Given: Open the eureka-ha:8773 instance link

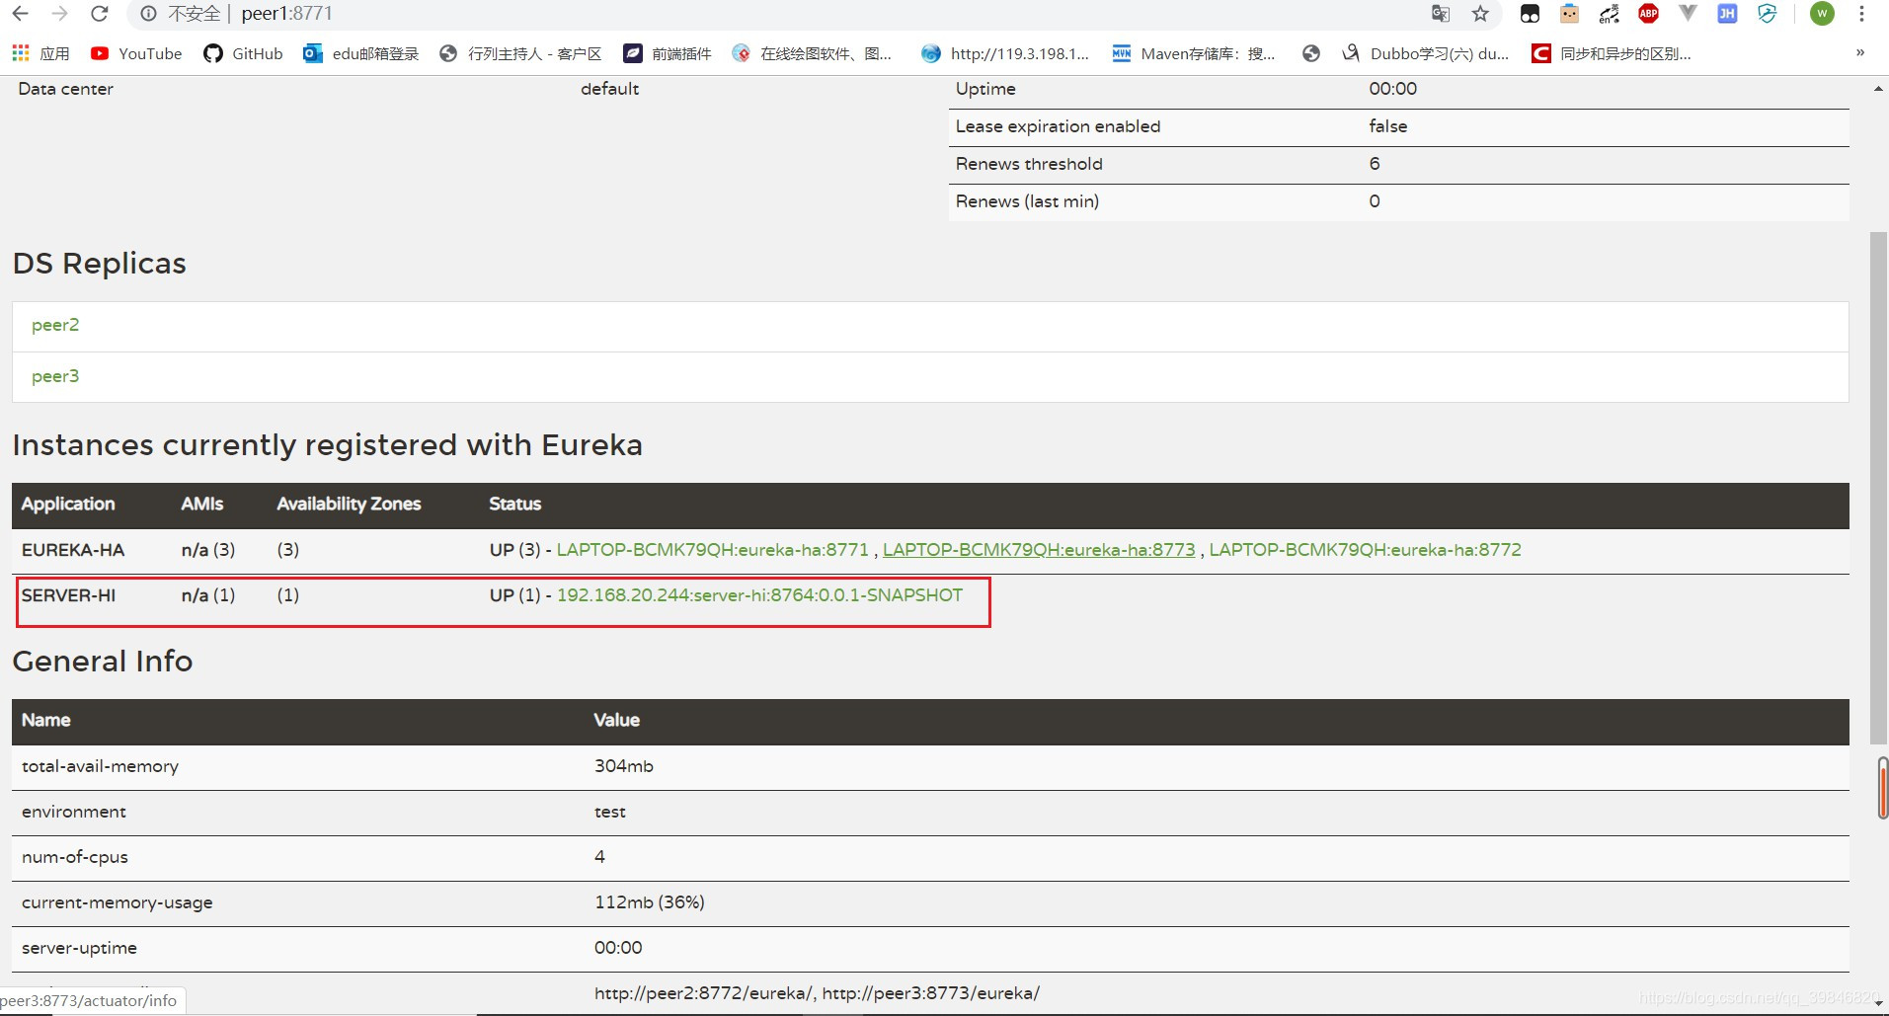Looking at the screenshot, I should [1039, 550].
